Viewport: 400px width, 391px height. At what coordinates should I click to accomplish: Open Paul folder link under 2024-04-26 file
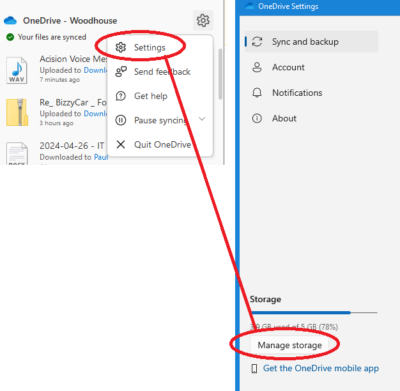tap(101, 157)
